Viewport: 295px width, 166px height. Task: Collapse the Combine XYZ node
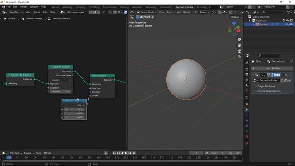(x=65, y=101)
